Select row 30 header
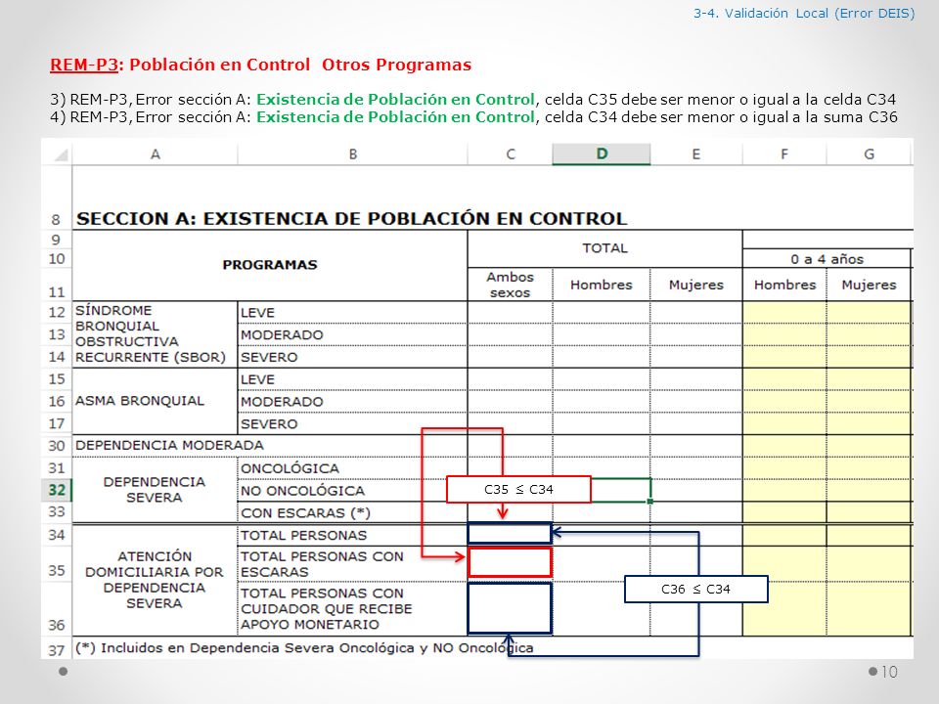Image resolution: width=939 pixels, height=704 pixels. tap(57, 446)
